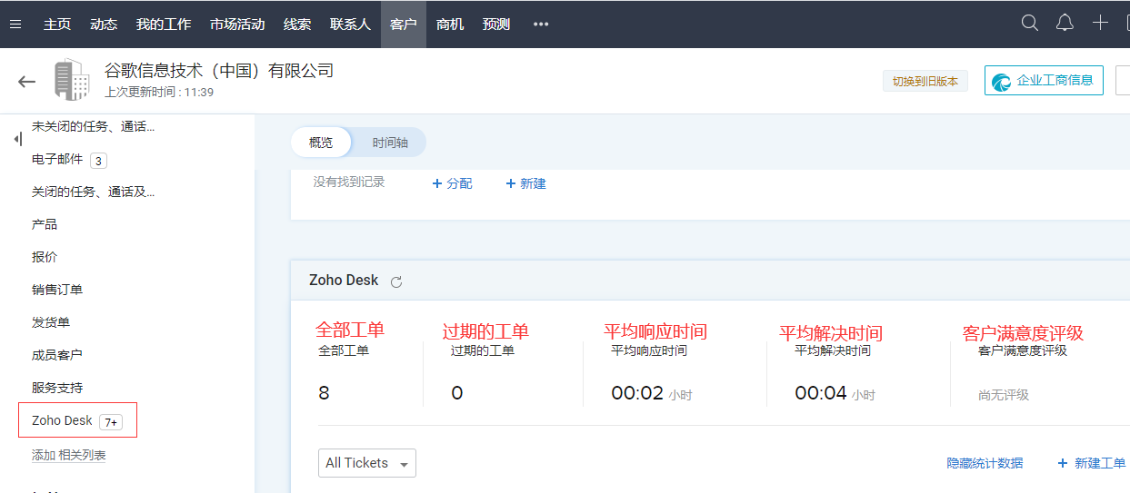The image size is (1130, 493).
Task: Click the 尚无评级 satisfaction text
Action: click(x=1004, y=395)
